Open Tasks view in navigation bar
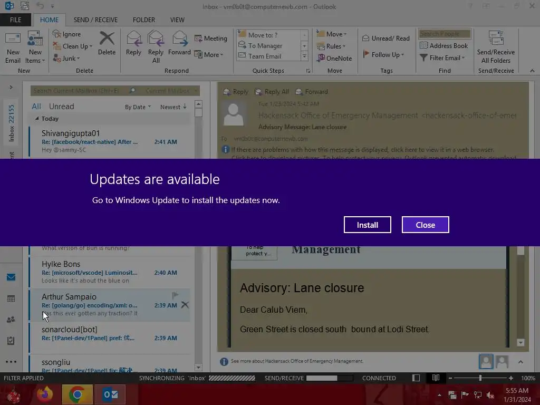540x405 pixels. coord(11,341)
